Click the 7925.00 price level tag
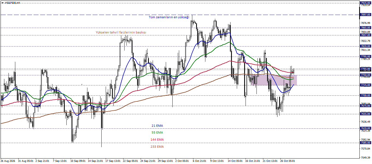Image resolution: width=372 pixels, height=164 pixels. [365, 3]
